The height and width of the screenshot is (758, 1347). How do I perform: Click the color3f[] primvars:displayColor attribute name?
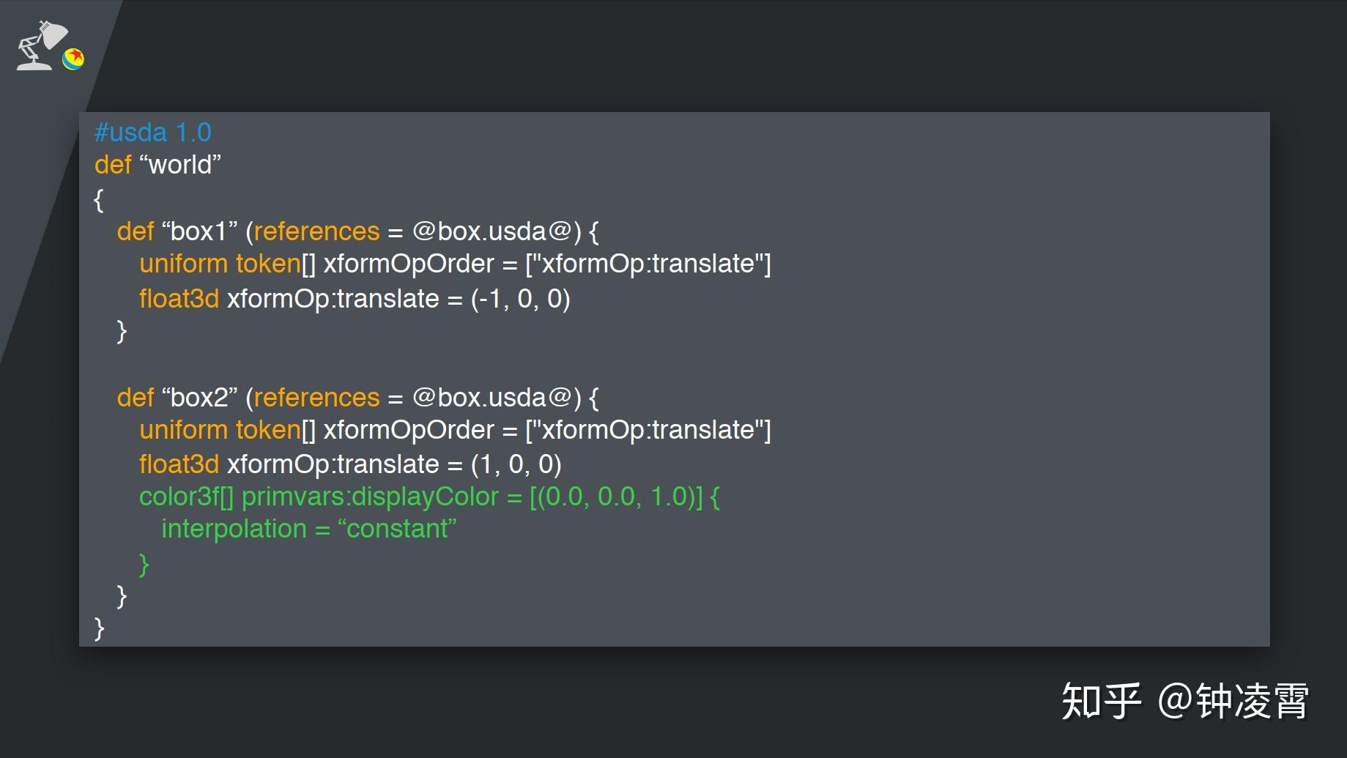coord(319,497)
